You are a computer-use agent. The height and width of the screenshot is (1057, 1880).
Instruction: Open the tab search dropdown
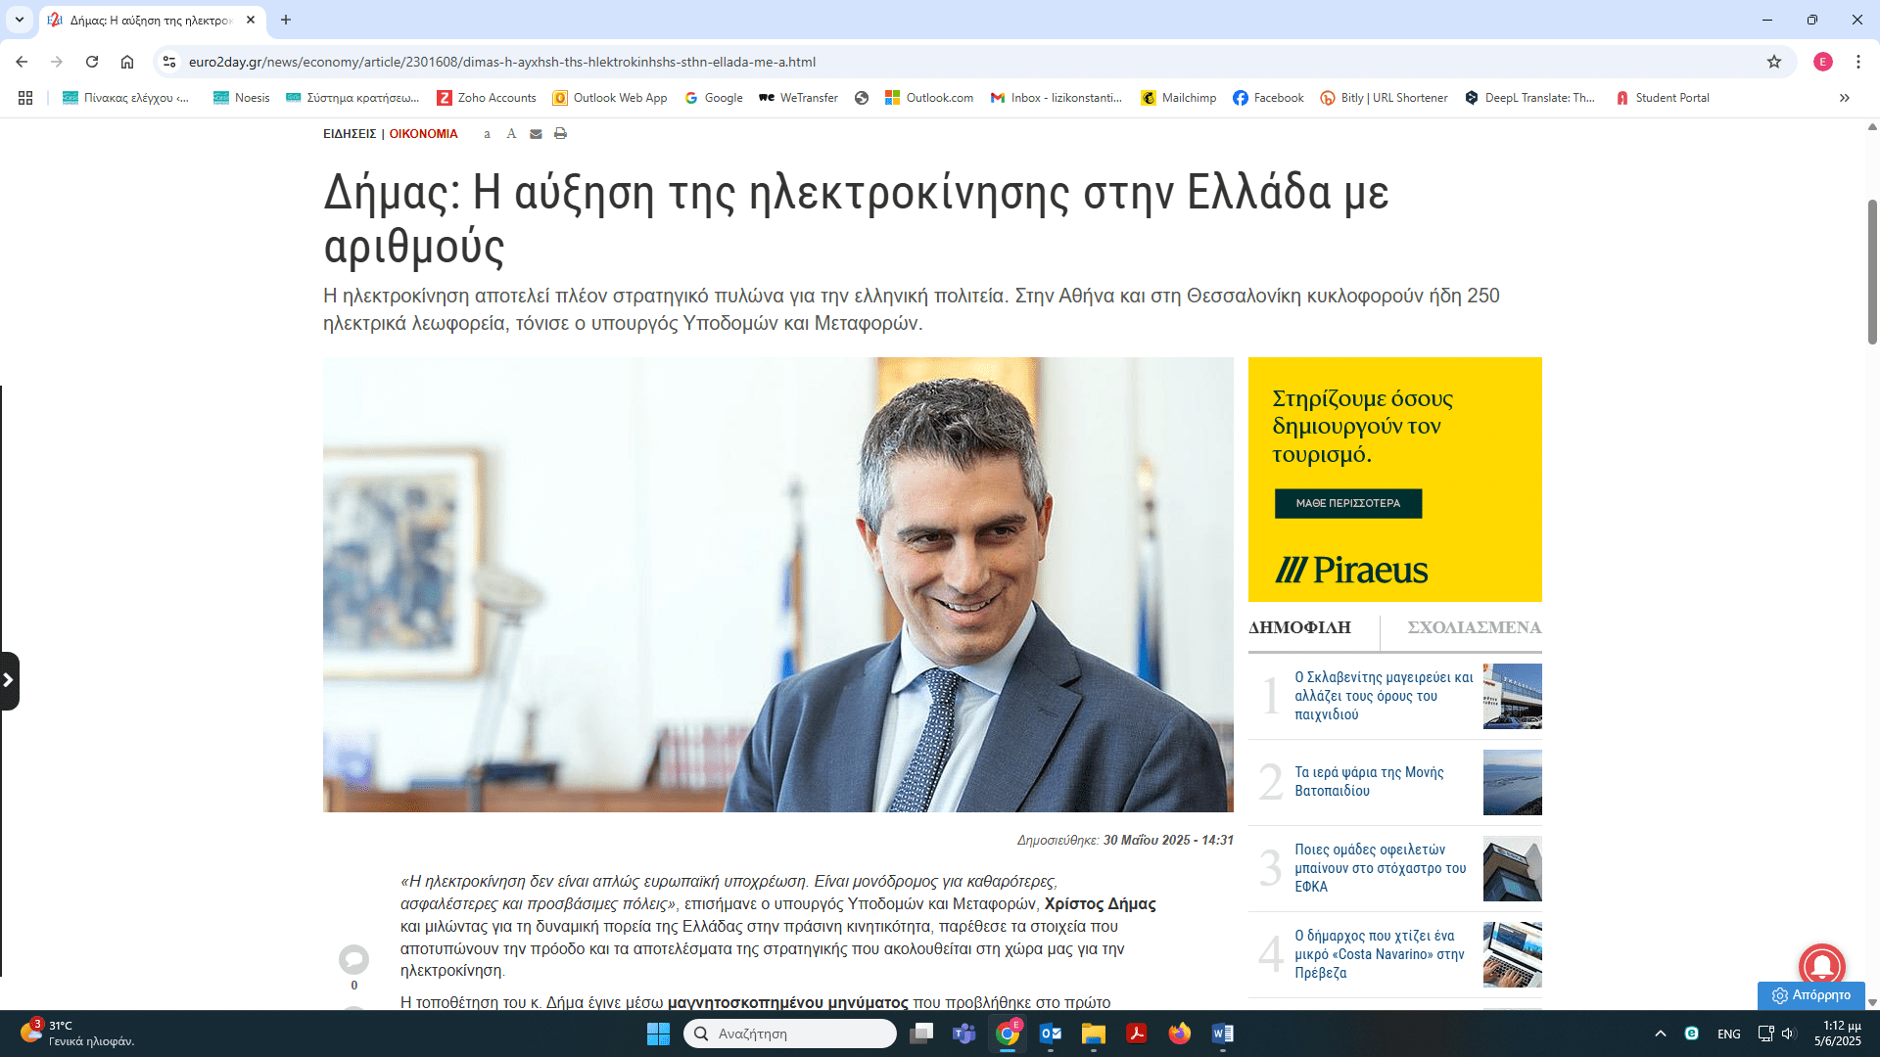pos(20,20)
